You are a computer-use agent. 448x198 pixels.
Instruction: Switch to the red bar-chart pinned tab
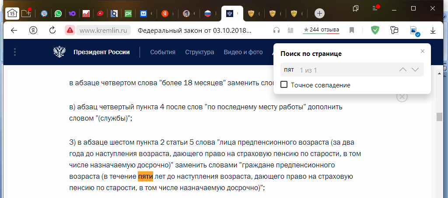[86, 14]
